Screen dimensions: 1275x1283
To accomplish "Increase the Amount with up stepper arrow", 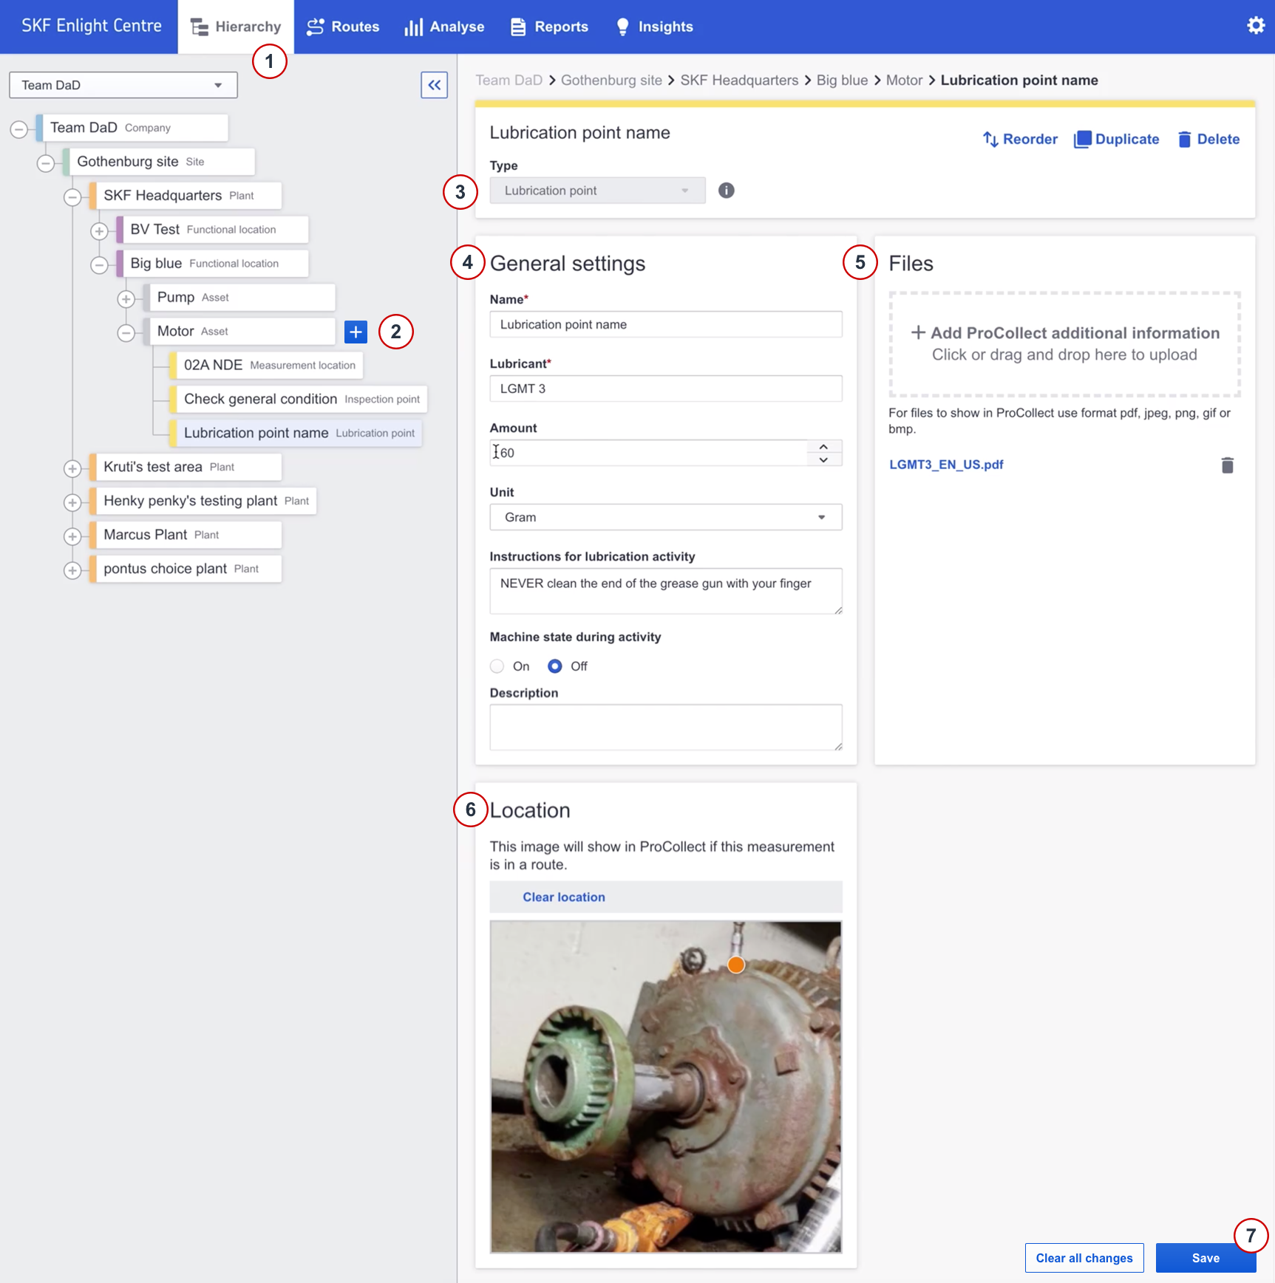I will (823, 447).
